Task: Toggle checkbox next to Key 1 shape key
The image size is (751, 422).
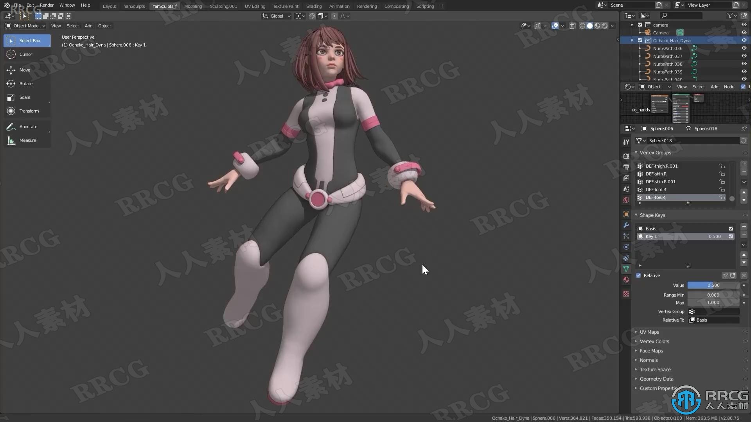Action: [x=731, y=236]
